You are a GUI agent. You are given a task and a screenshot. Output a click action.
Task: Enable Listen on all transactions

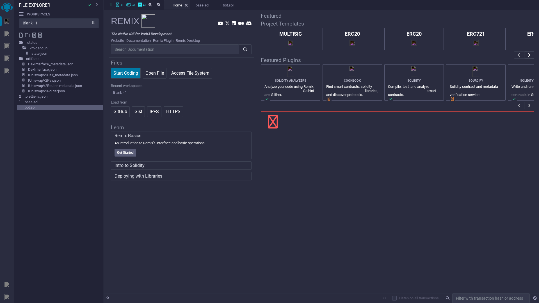(394, 298)
